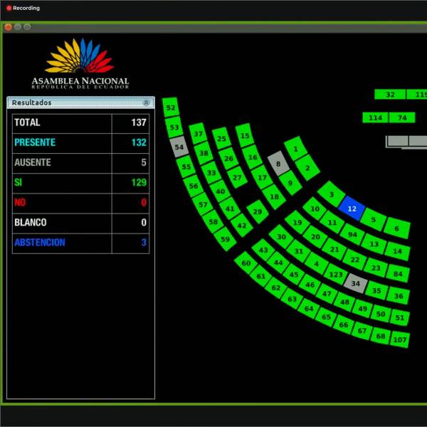This screenshot has height=427, width=427.
Task: Click the TOTAL row in results
Action: click(80, 122)
